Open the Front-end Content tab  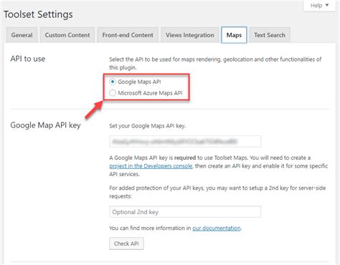coord(128,35)
